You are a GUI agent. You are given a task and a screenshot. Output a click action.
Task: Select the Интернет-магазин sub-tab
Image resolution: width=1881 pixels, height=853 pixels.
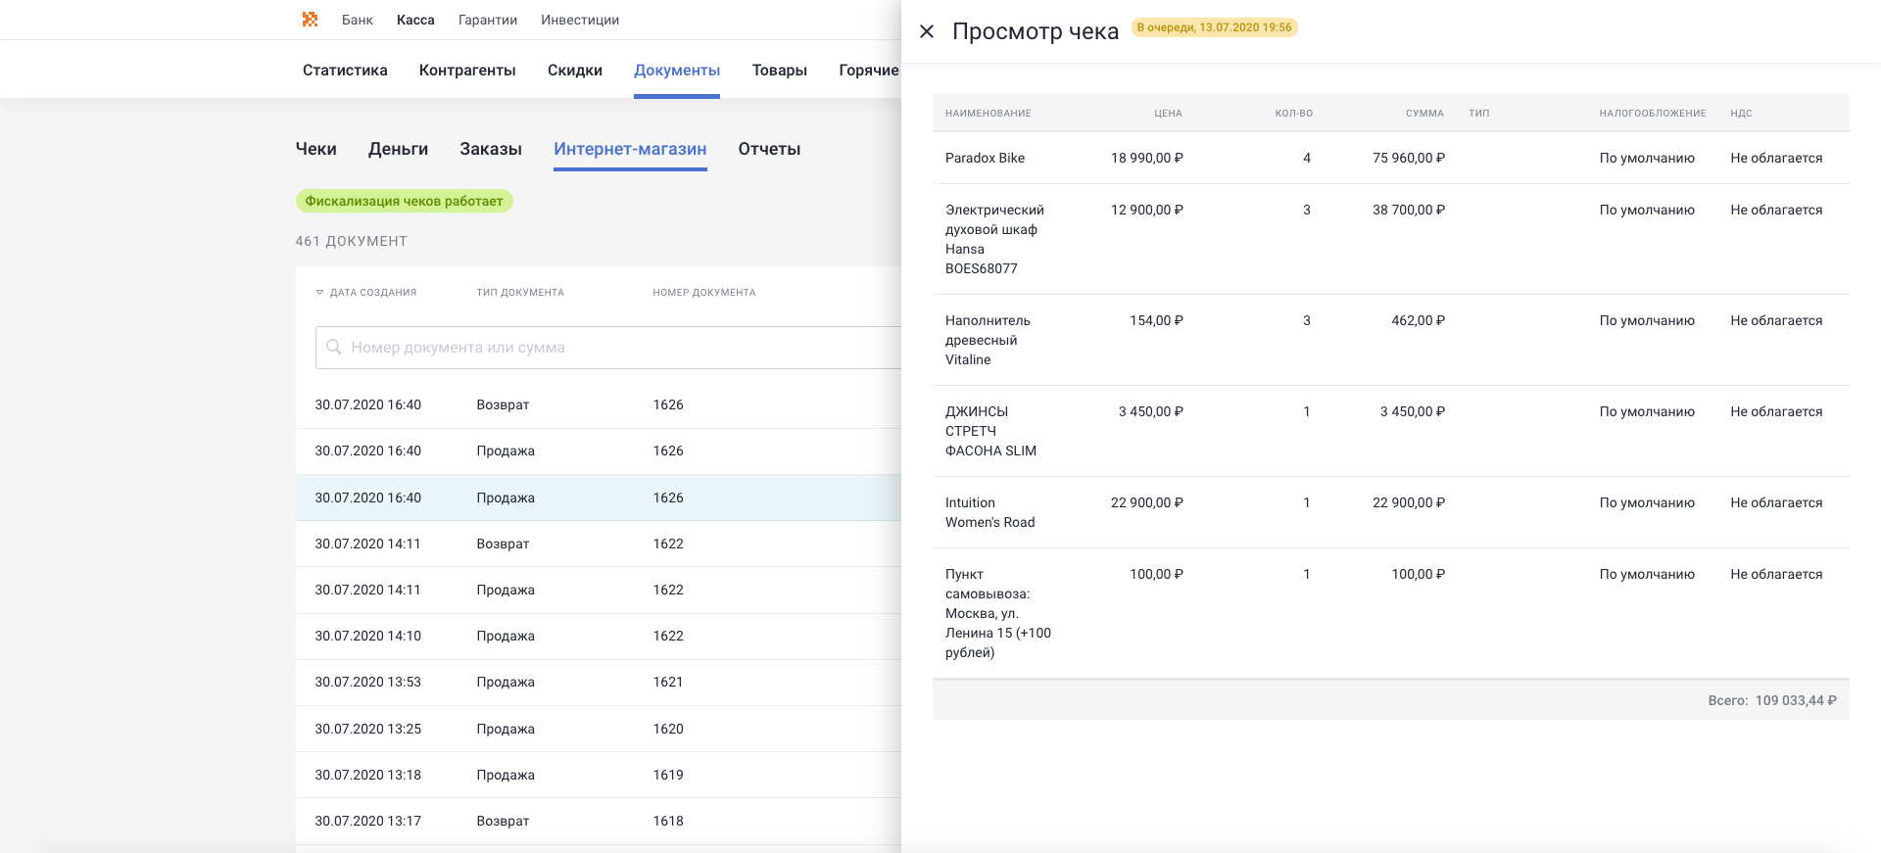coord(630,149)
